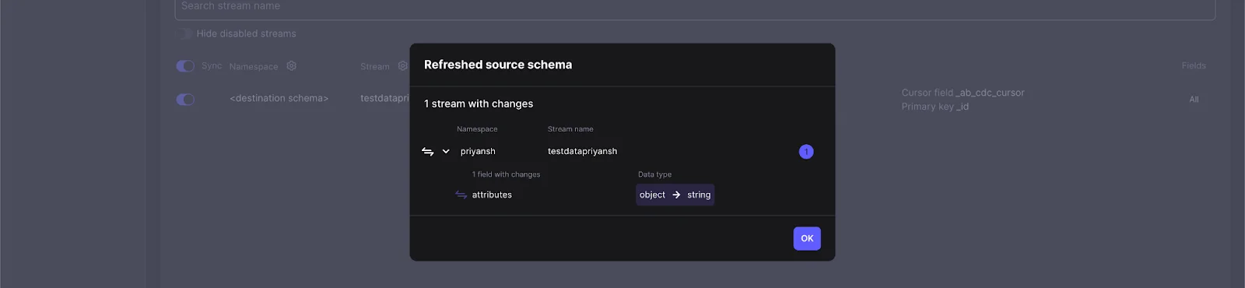The image size is (1245, 288).
Task: Toggle the Sync all streams switch in header
Action: point(185,66)
